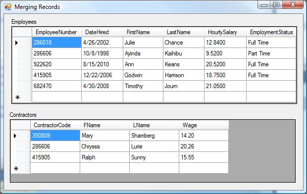The image size is (307, 194).
Task: Select first name cell Timothy
Action: [x=143, y=86]
